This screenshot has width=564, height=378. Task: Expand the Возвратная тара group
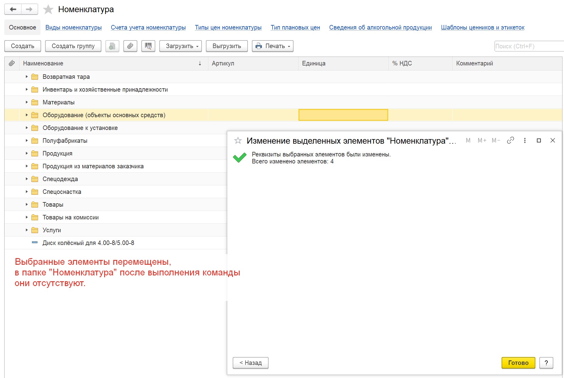pyautogui.click(x=27, y=77)
